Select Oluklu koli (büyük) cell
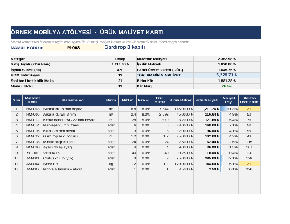Viewport: 290px width, 224px height. (x=73, y=158)
